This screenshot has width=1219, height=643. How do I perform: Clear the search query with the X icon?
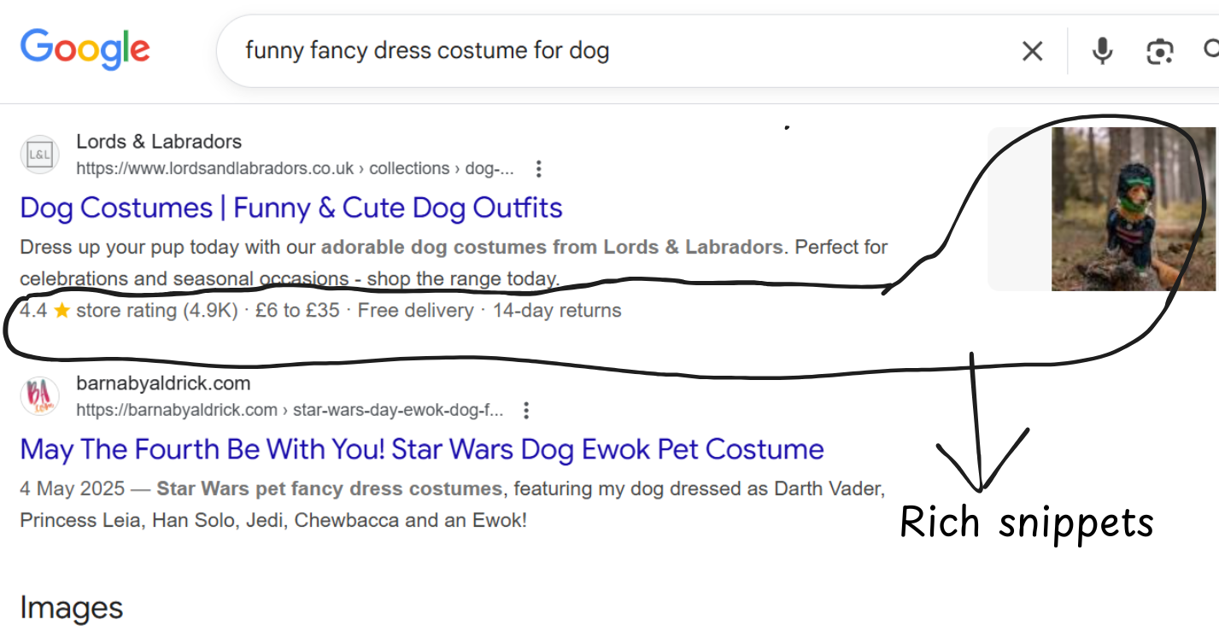pos(1032,51)
